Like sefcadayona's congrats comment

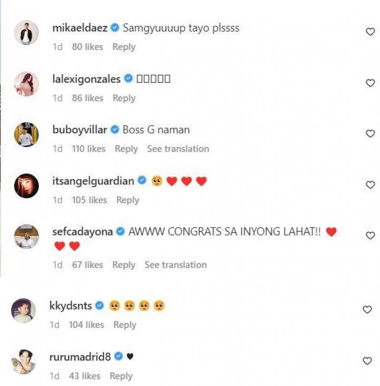(370, 235)
